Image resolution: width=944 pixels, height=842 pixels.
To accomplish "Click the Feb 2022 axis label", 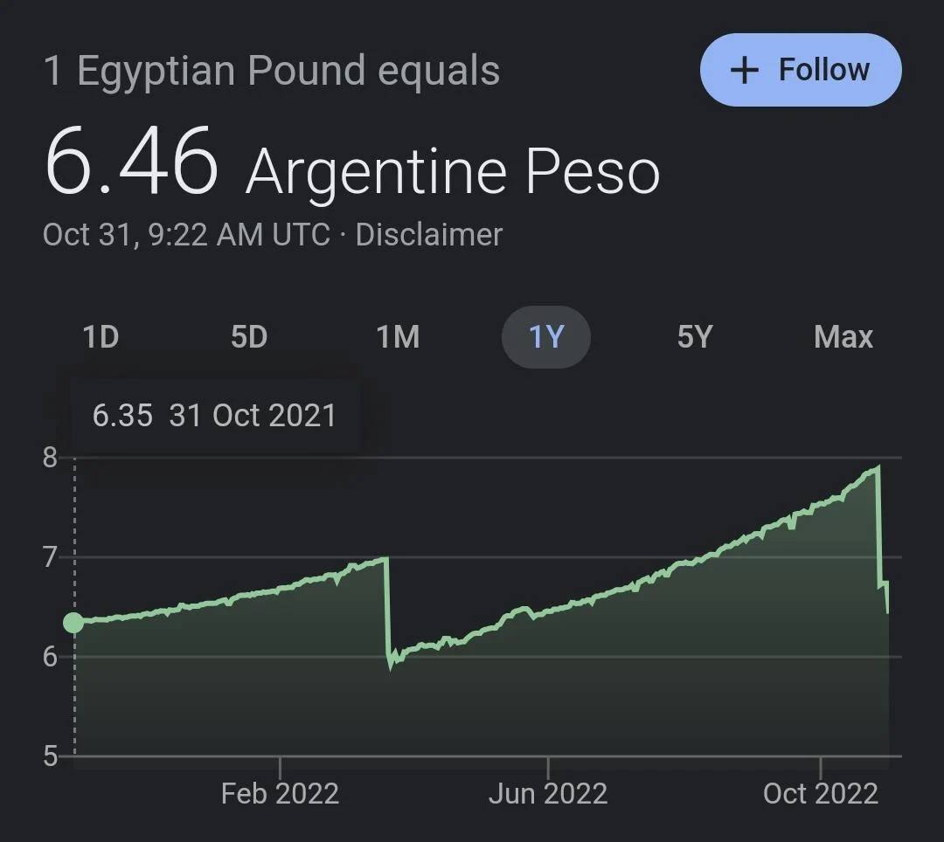I will pyautogui.click(x=281, y=793).
